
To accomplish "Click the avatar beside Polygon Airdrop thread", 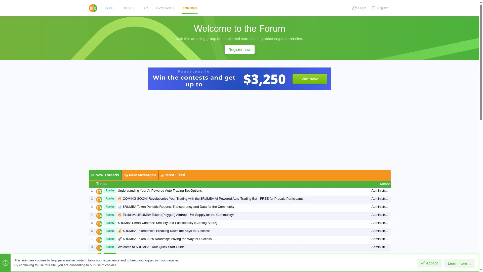I will 99,216.
